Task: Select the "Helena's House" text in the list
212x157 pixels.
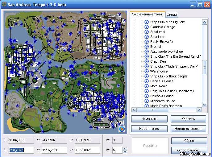Action: pyautogui.click(x=162, y=96)
